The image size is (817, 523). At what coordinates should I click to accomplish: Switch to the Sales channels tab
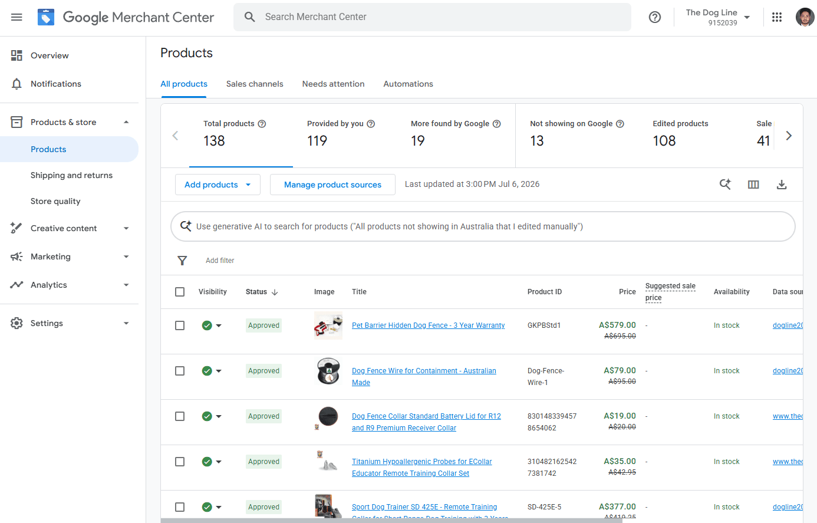255,84
